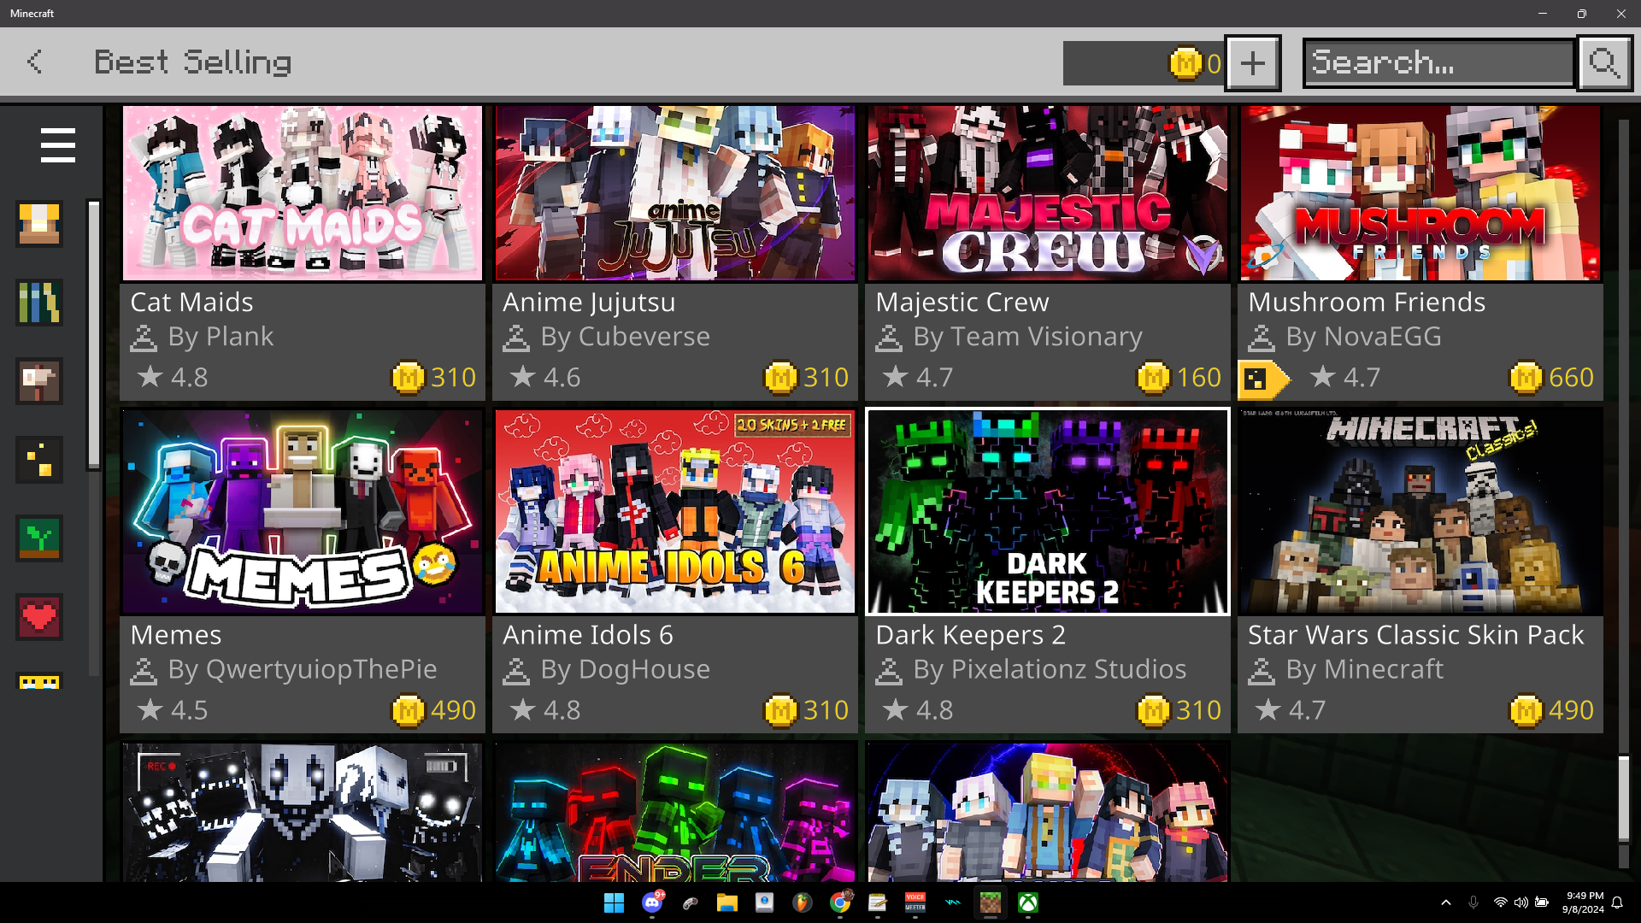The image size is (1641, 923).
Task: Open the Xbox app in the taskbar
Action: [x=1028, y=903]
